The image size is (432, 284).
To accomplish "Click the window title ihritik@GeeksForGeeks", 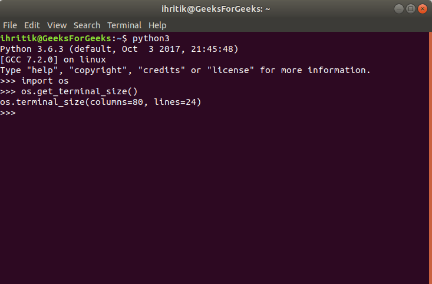I will 216,9.
